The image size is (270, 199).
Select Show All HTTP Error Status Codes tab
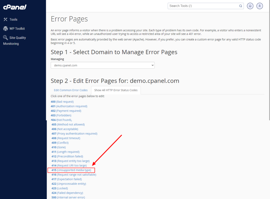click(x=116, y=90)
